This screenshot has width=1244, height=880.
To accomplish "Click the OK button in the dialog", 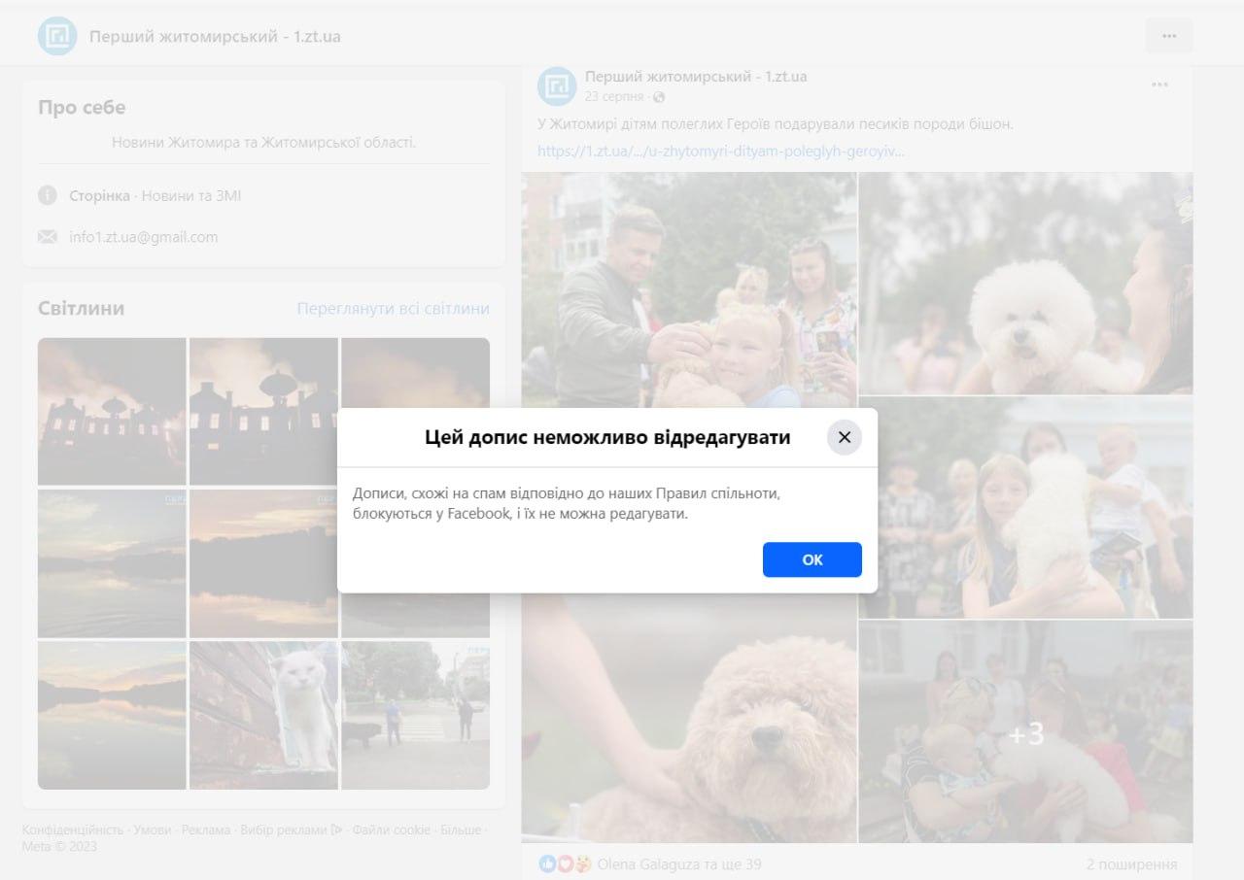I will click(x=812, y=559).
